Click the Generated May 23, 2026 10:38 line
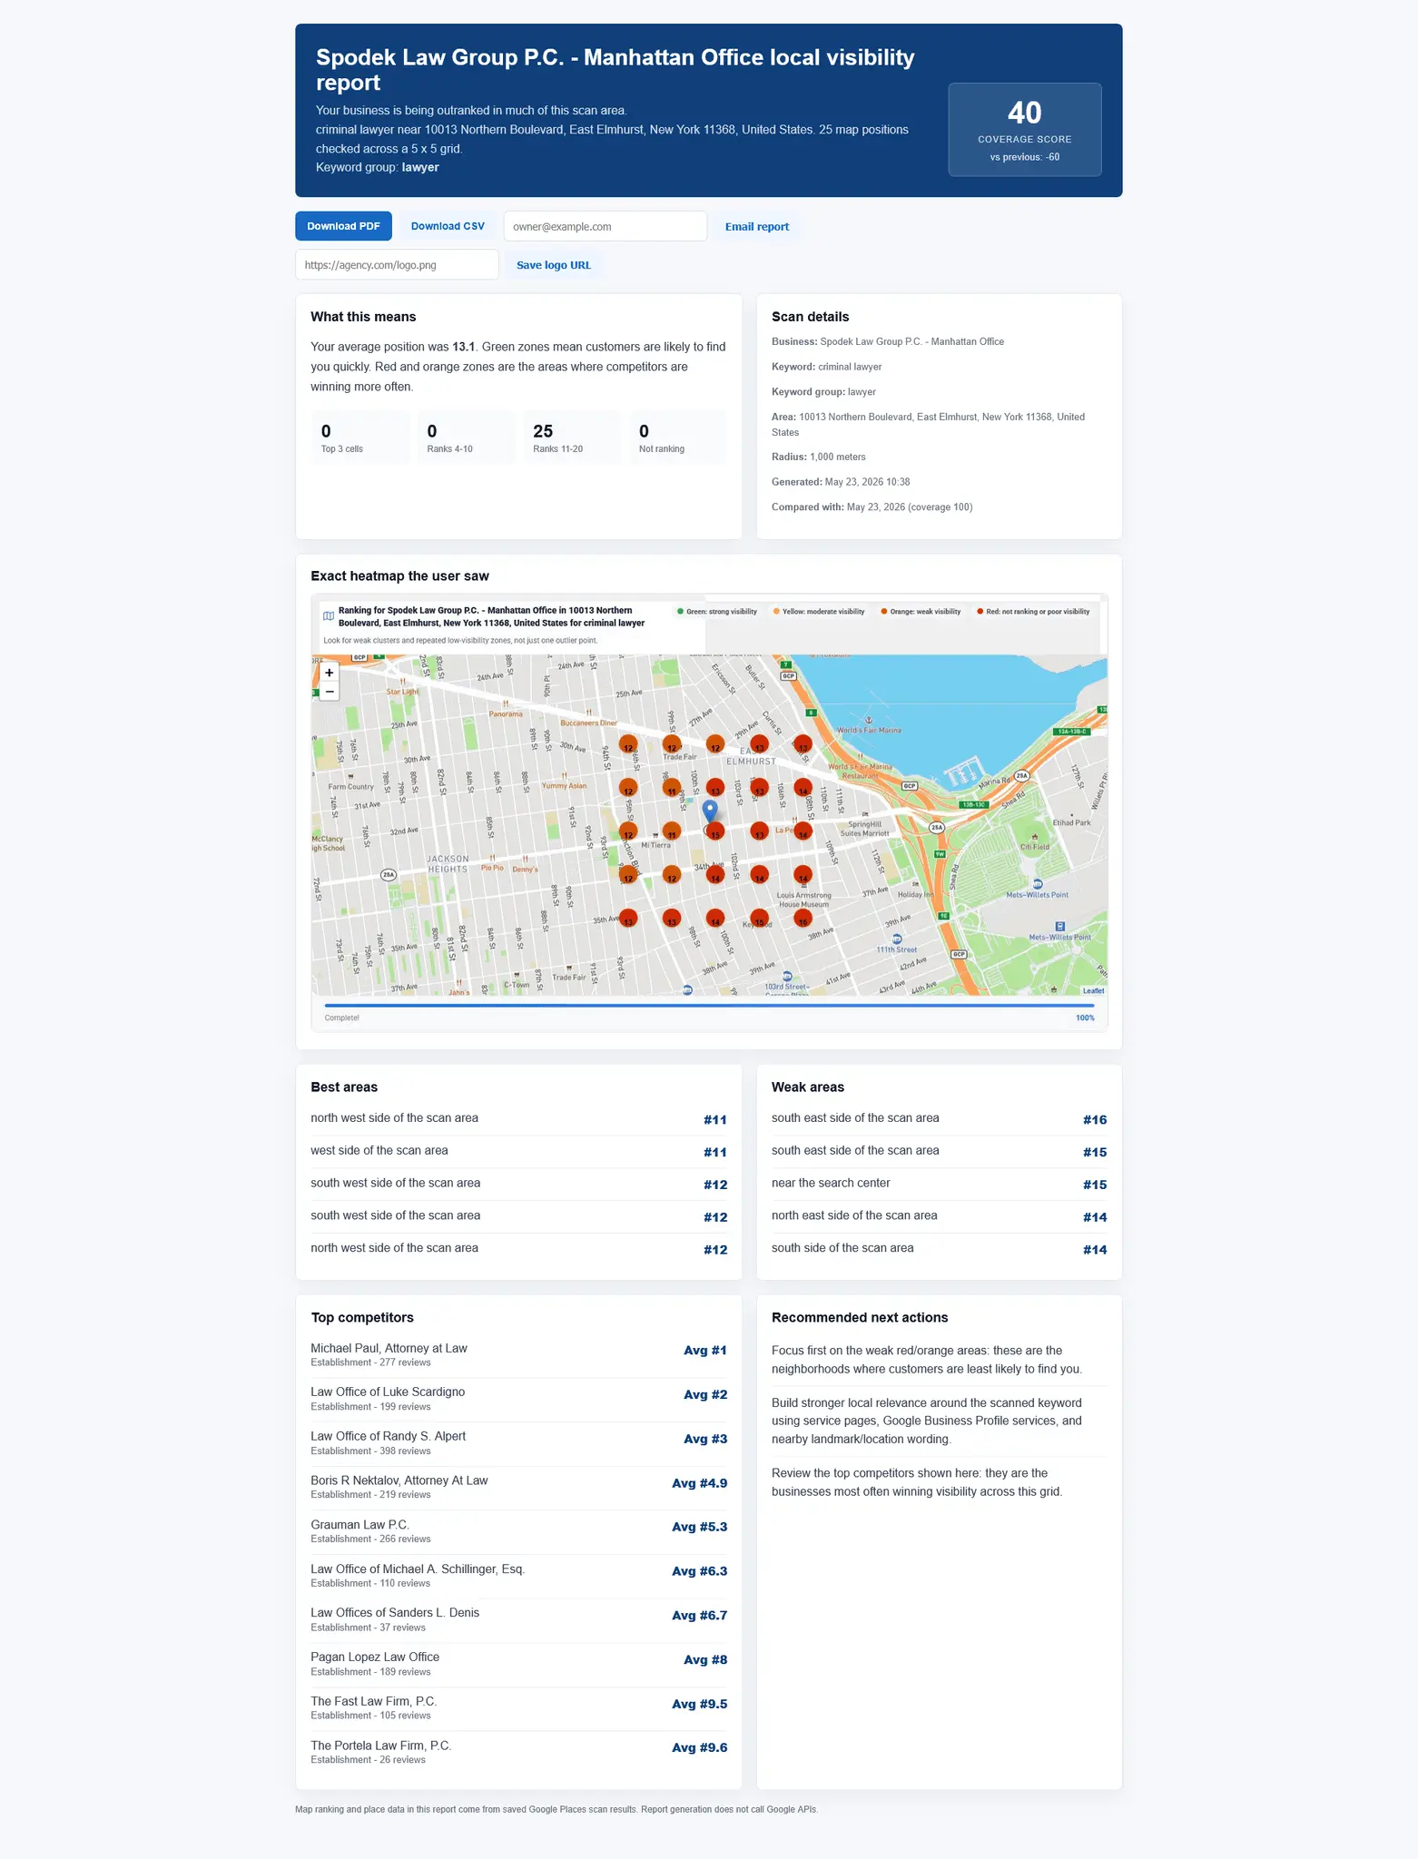This screenshot has height=1859, width=1418. click(x=841, y=482)
